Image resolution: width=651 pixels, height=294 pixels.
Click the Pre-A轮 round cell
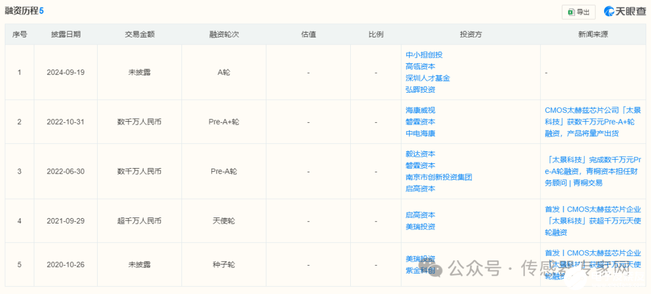[x=224, y=171]
